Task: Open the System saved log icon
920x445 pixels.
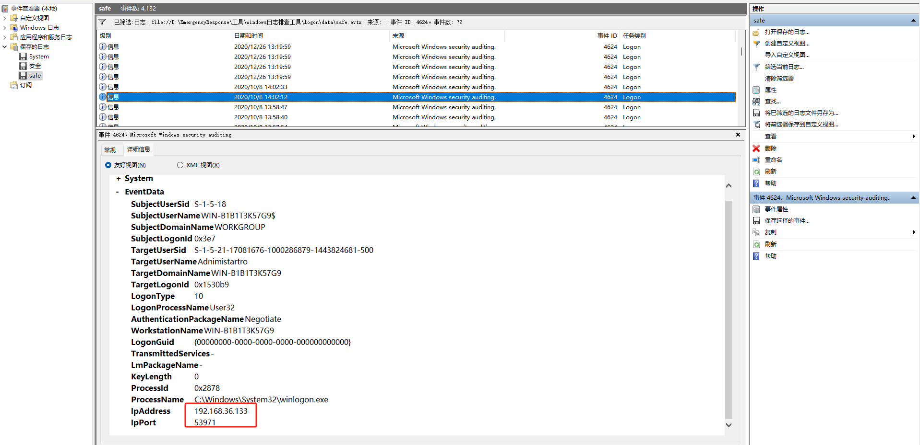Action: click(23, 57)
